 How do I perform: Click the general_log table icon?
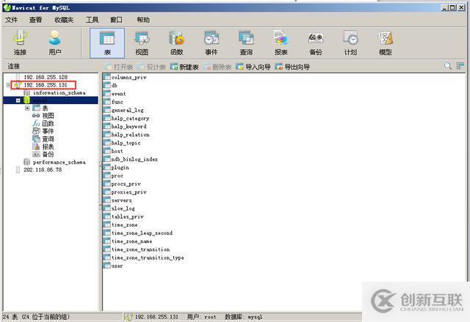click(107, 110)
